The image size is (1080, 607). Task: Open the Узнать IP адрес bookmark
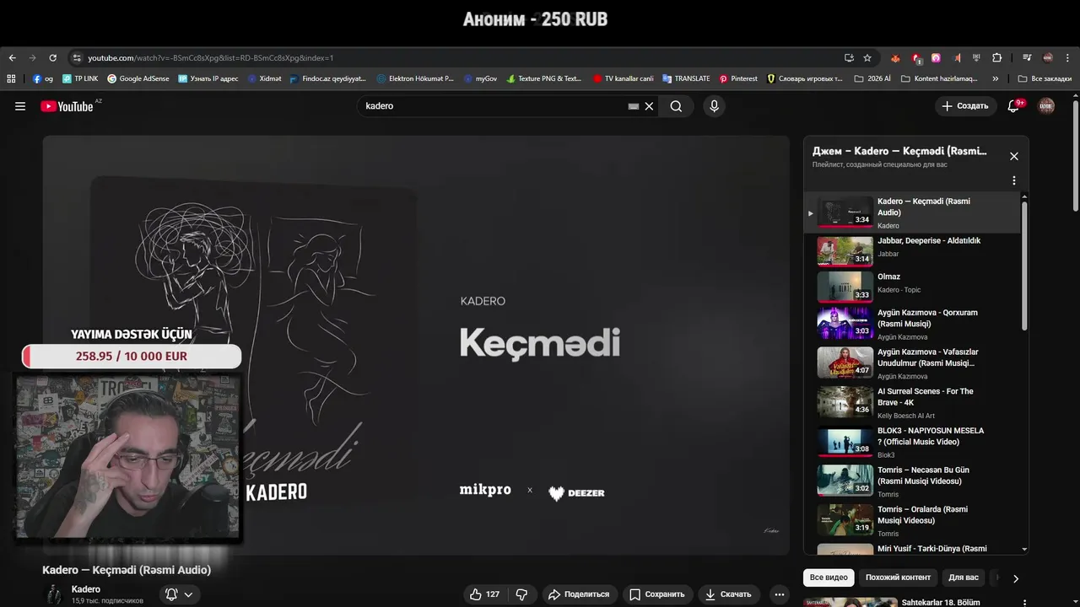208,78
